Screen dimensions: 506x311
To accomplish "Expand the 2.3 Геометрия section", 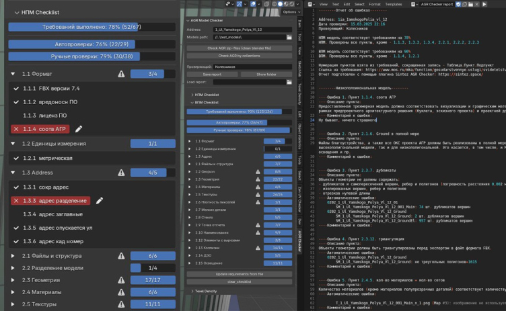I will (13, 280).
